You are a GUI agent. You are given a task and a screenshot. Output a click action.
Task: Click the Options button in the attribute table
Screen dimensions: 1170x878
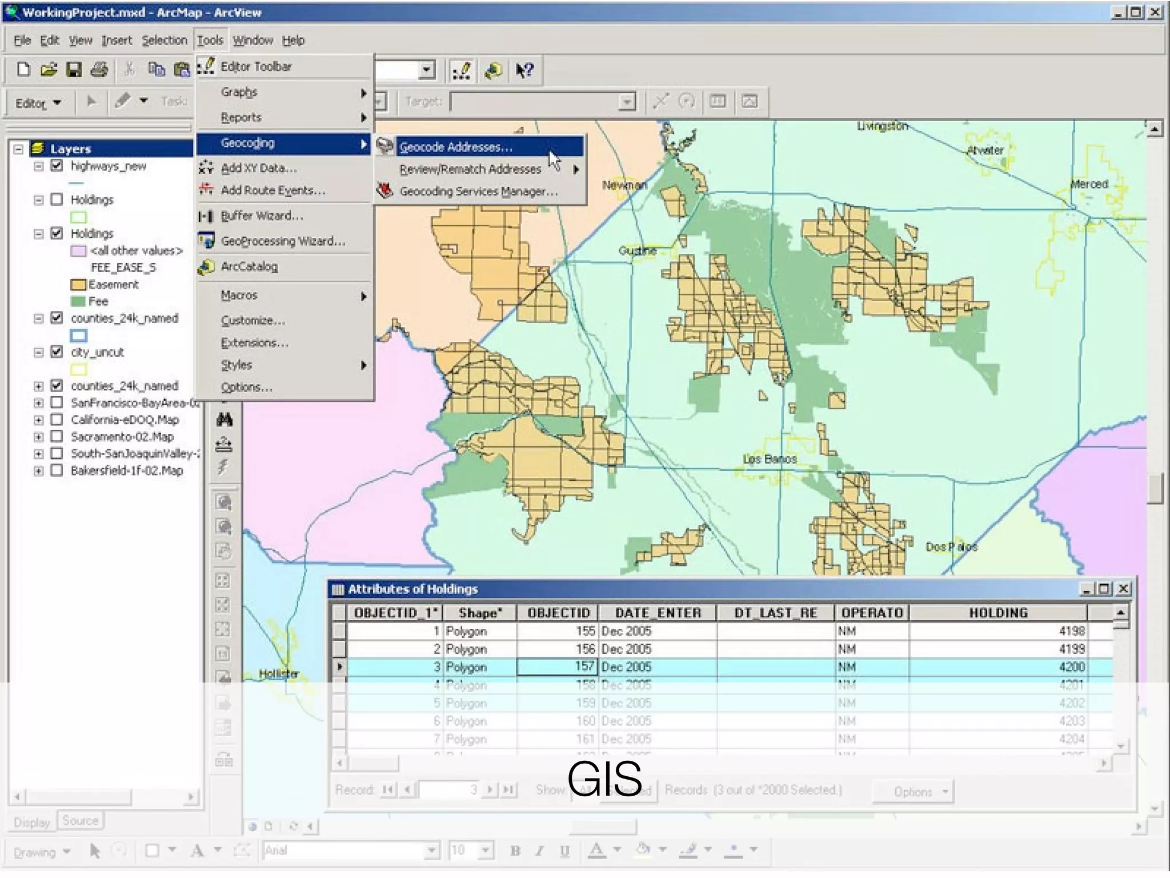(913, 792)
